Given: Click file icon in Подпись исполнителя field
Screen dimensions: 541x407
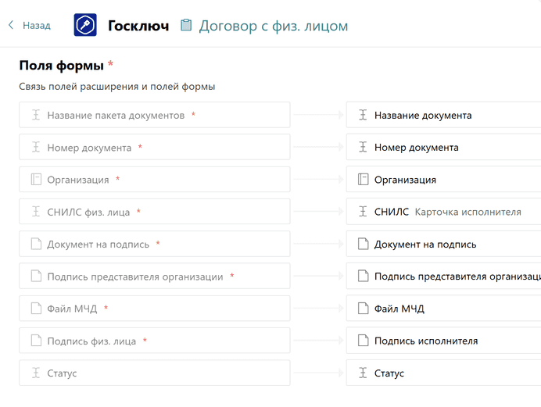Looking at the screenshot, I should coord(363,341).
